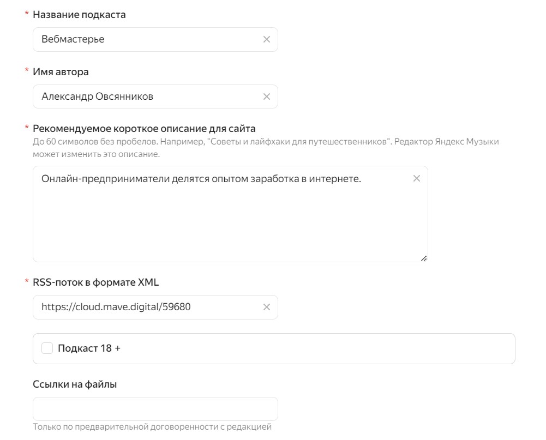Clear the RSS feed URL with X
546x440 pixels.
click(267, 307)
